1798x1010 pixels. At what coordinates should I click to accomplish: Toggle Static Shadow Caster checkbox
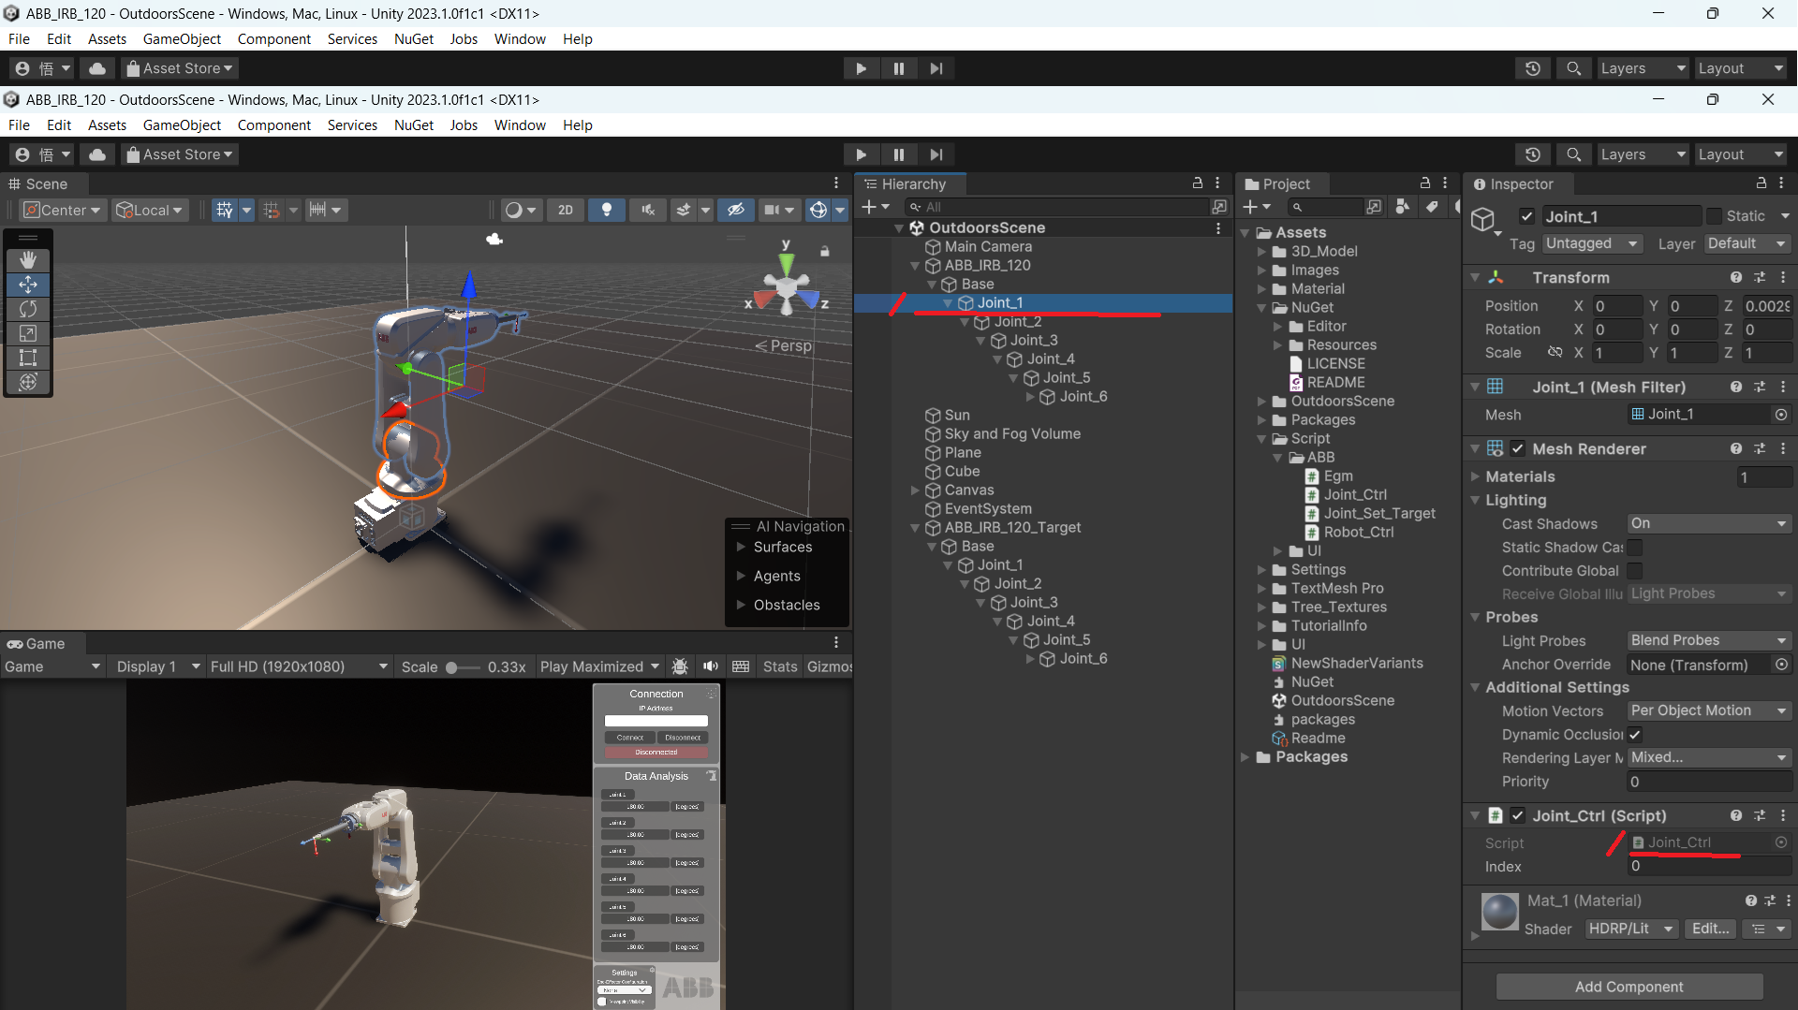tap(1635, 547)
